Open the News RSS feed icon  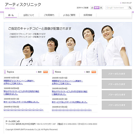coord(94,72)
